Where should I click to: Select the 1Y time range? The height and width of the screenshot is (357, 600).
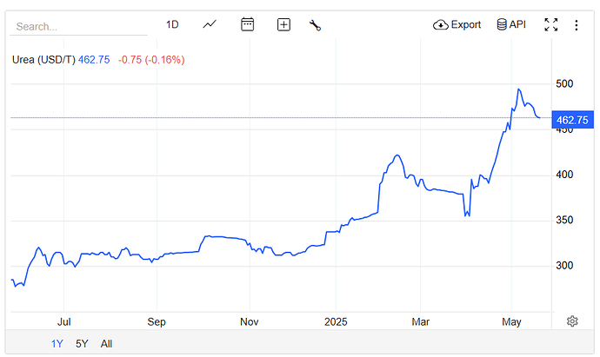tap(57, 343)
